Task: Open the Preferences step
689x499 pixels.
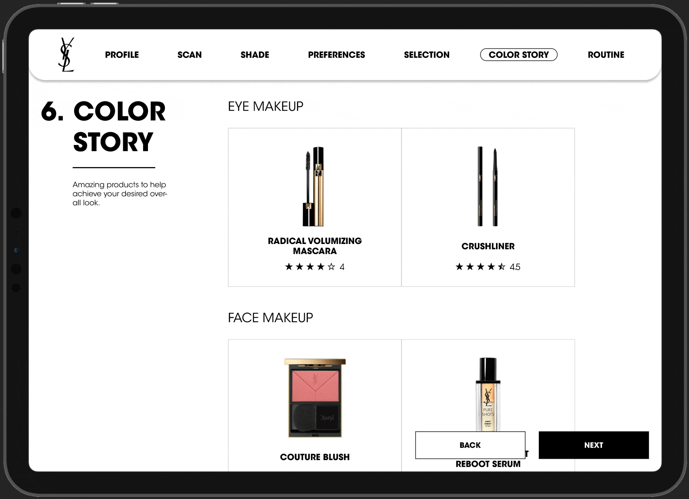Action: (337, 55)
